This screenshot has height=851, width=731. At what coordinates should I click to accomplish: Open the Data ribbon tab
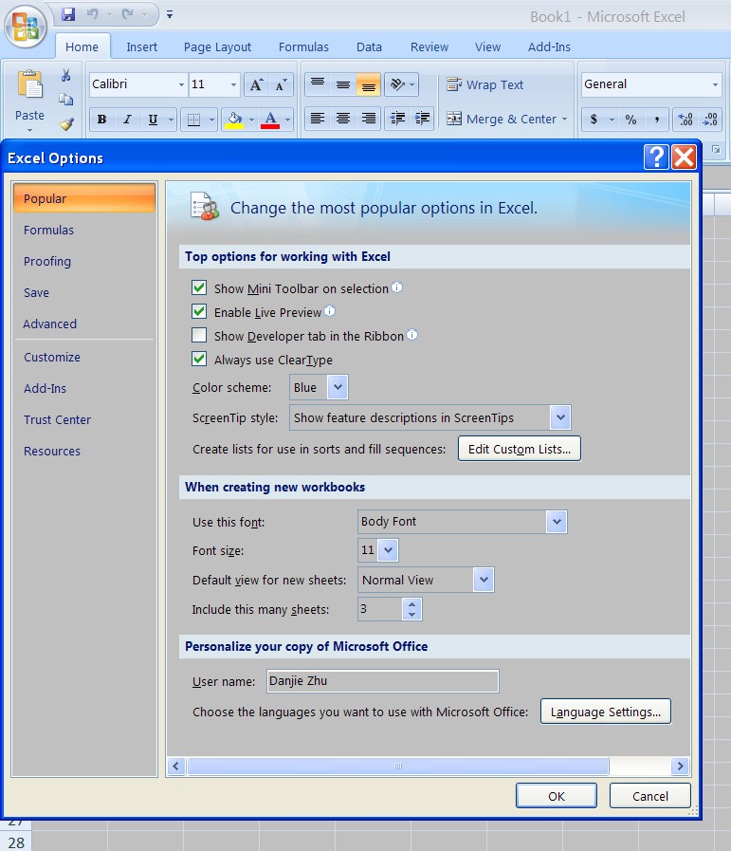coord(369,47)
